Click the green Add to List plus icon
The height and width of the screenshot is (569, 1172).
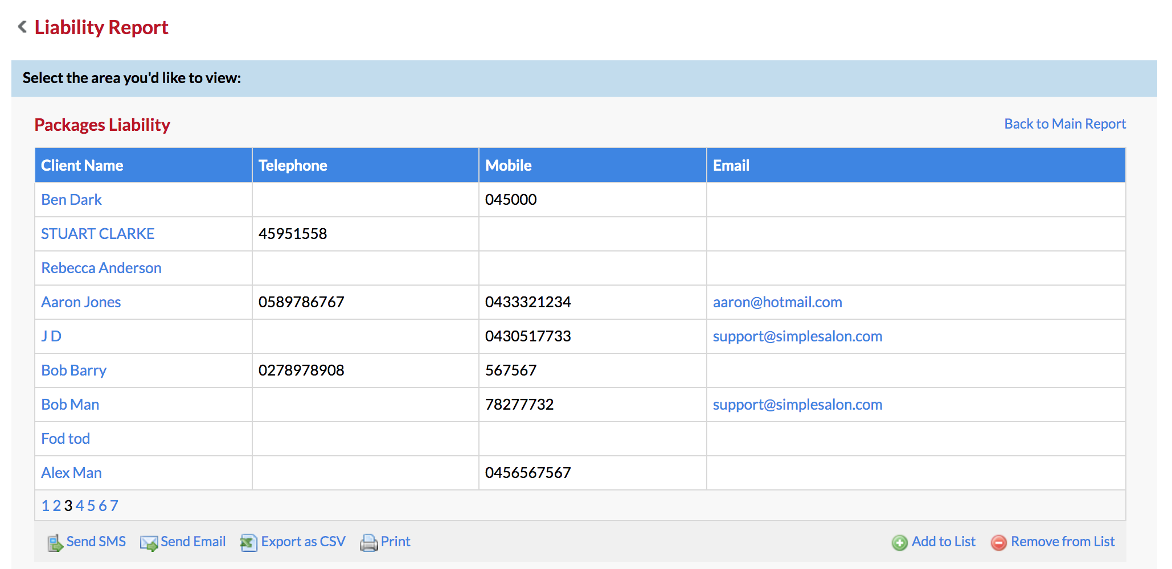(x=900, y=543)
